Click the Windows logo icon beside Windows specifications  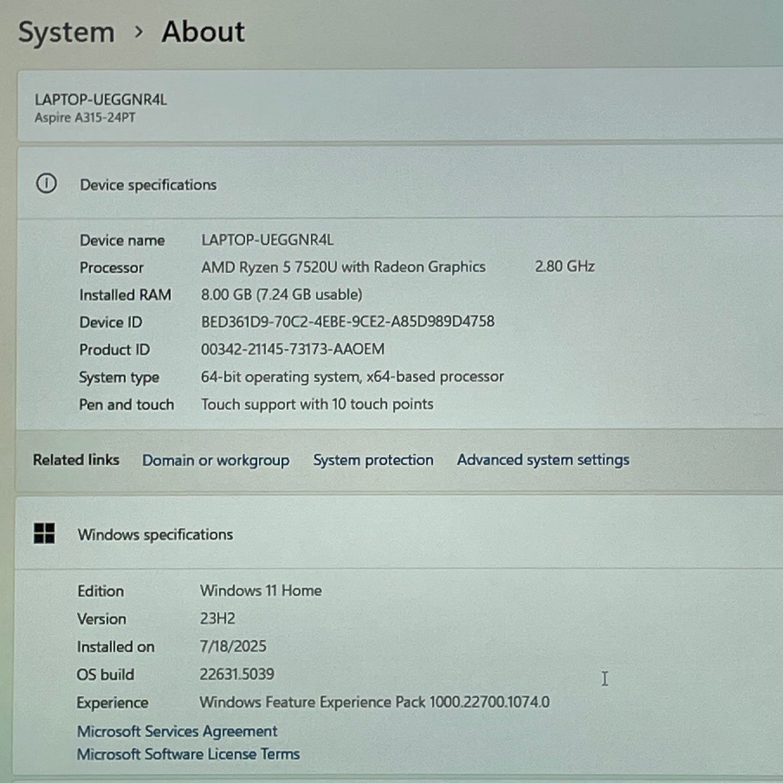click(x=44, y=533)
